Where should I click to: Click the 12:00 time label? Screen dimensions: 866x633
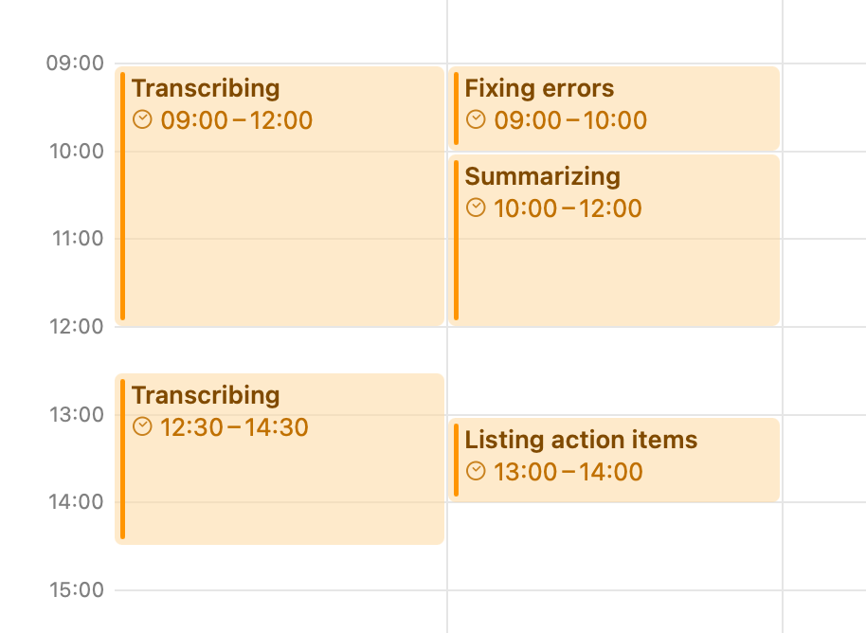(76, 326)
